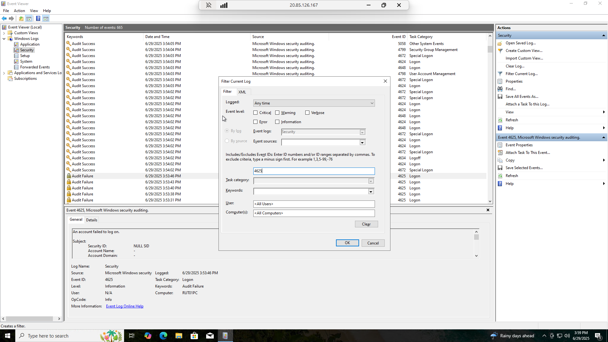Choose Create Custom View action
Viewport: 608px width, 342px height.
524,51
